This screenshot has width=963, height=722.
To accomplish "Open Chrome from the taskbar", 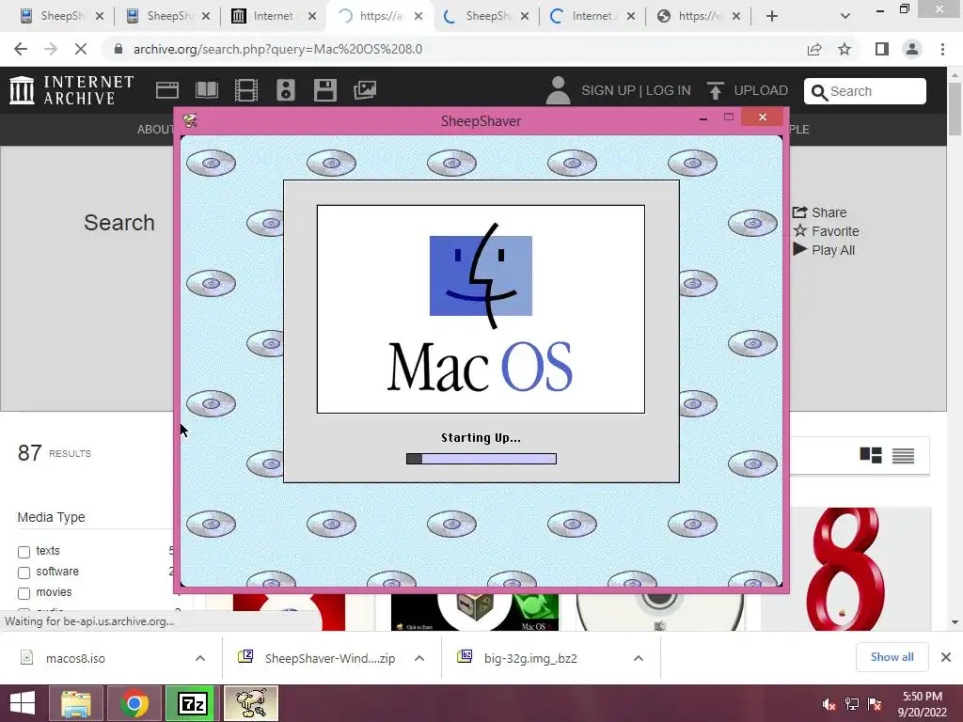I will pos(134,703).
